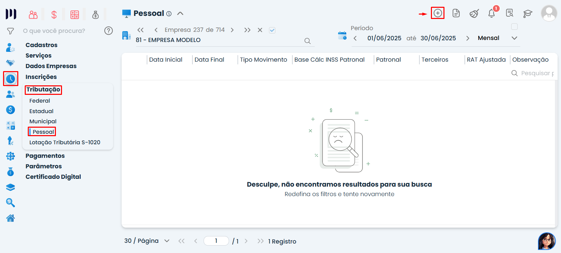This screenshot has width=561, height=253.
Task: Tick the empty checkbox above period selector
Action: [514, 27]
